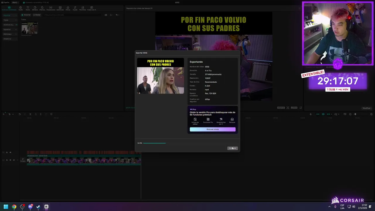Toggle the player fullscreen icon
This screenshot has height=211, width=375.
pyautogui.click(x=301, y=108)
